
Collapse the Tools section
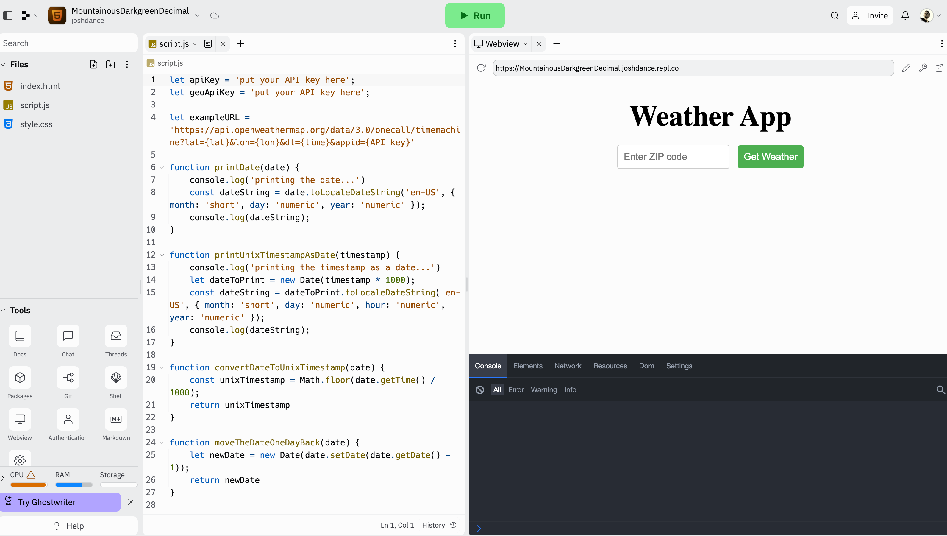(3, 310)
